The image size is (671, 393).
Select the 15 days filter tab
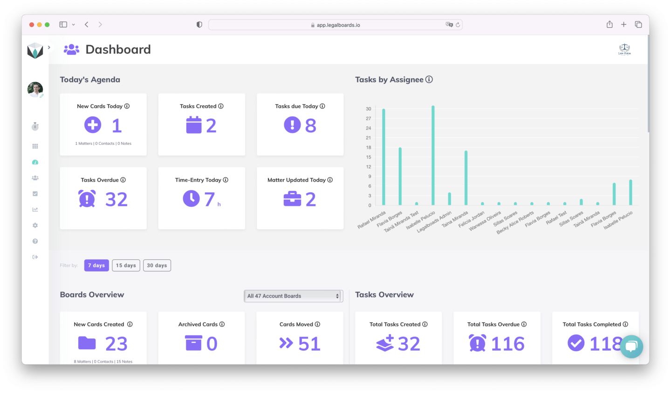(126, 265)
